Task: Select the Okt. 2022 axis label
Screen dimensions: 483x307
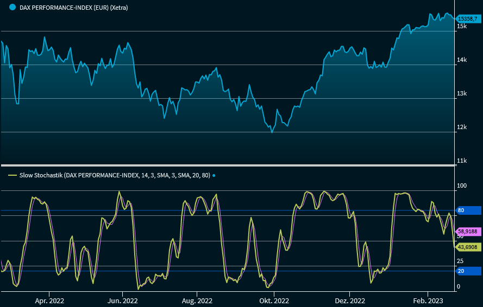Action: pos(274,300)
